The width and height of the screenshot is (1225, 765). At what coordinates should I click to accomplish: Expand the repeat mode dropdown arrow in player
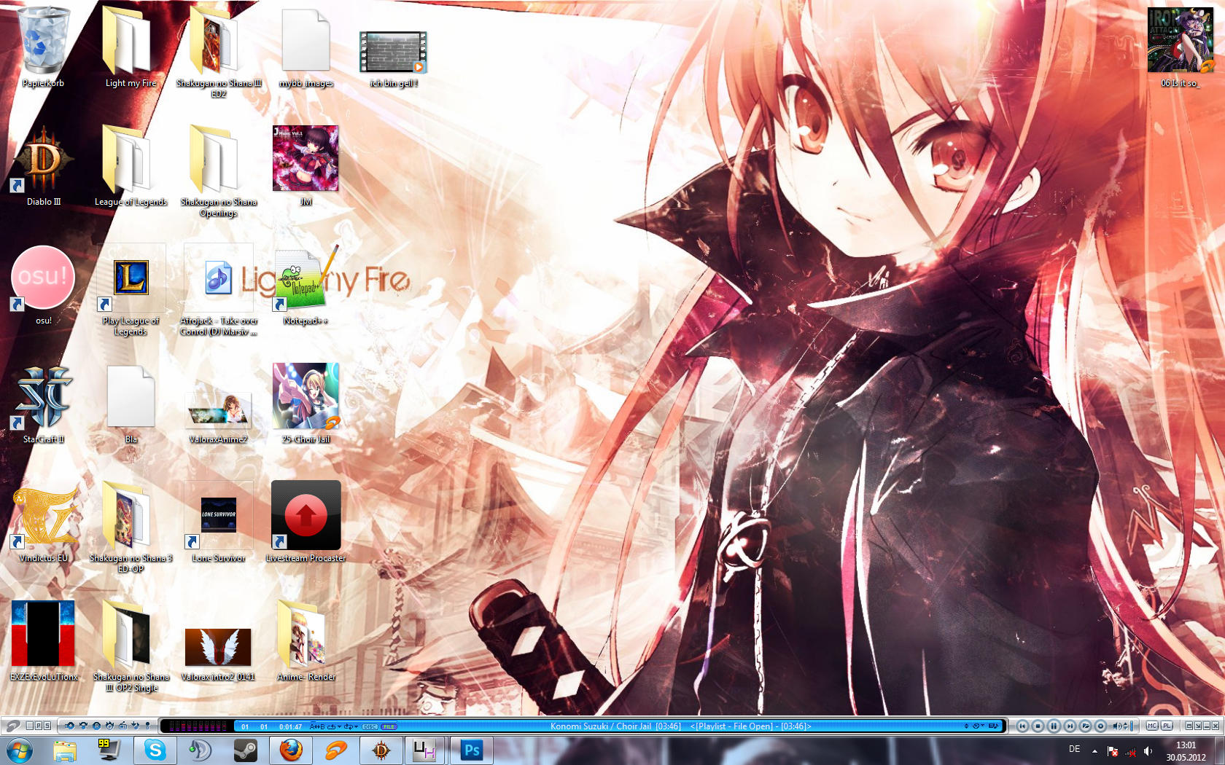pos(339,726)
